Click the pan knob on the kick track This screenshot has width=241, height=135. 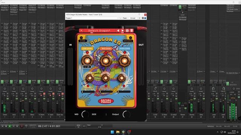[x=14, y=88]
